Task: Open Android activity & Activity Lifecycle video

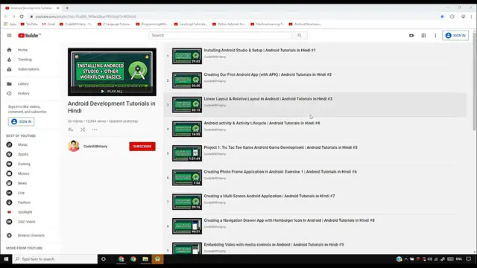Action: pos(262,124)
